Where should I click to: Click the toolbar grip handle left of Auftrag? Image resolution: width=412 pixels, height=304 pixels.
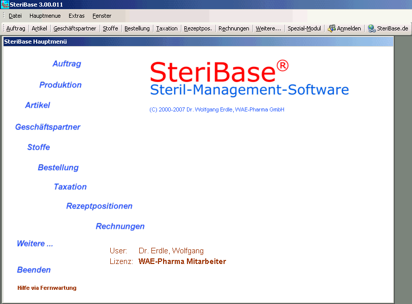pyautogui.click(x=4, y=28)
